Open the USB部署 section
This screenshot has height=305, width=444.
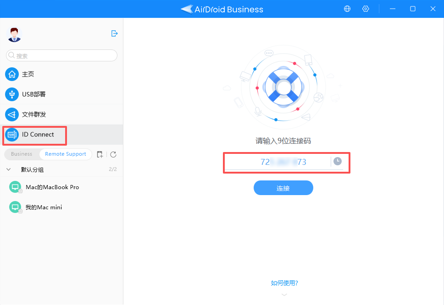click(61, 94)
